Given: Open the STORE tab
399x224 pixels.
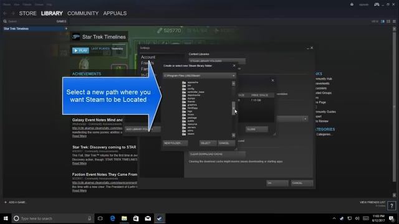Looking at the screenshot, I should point(27,13).
